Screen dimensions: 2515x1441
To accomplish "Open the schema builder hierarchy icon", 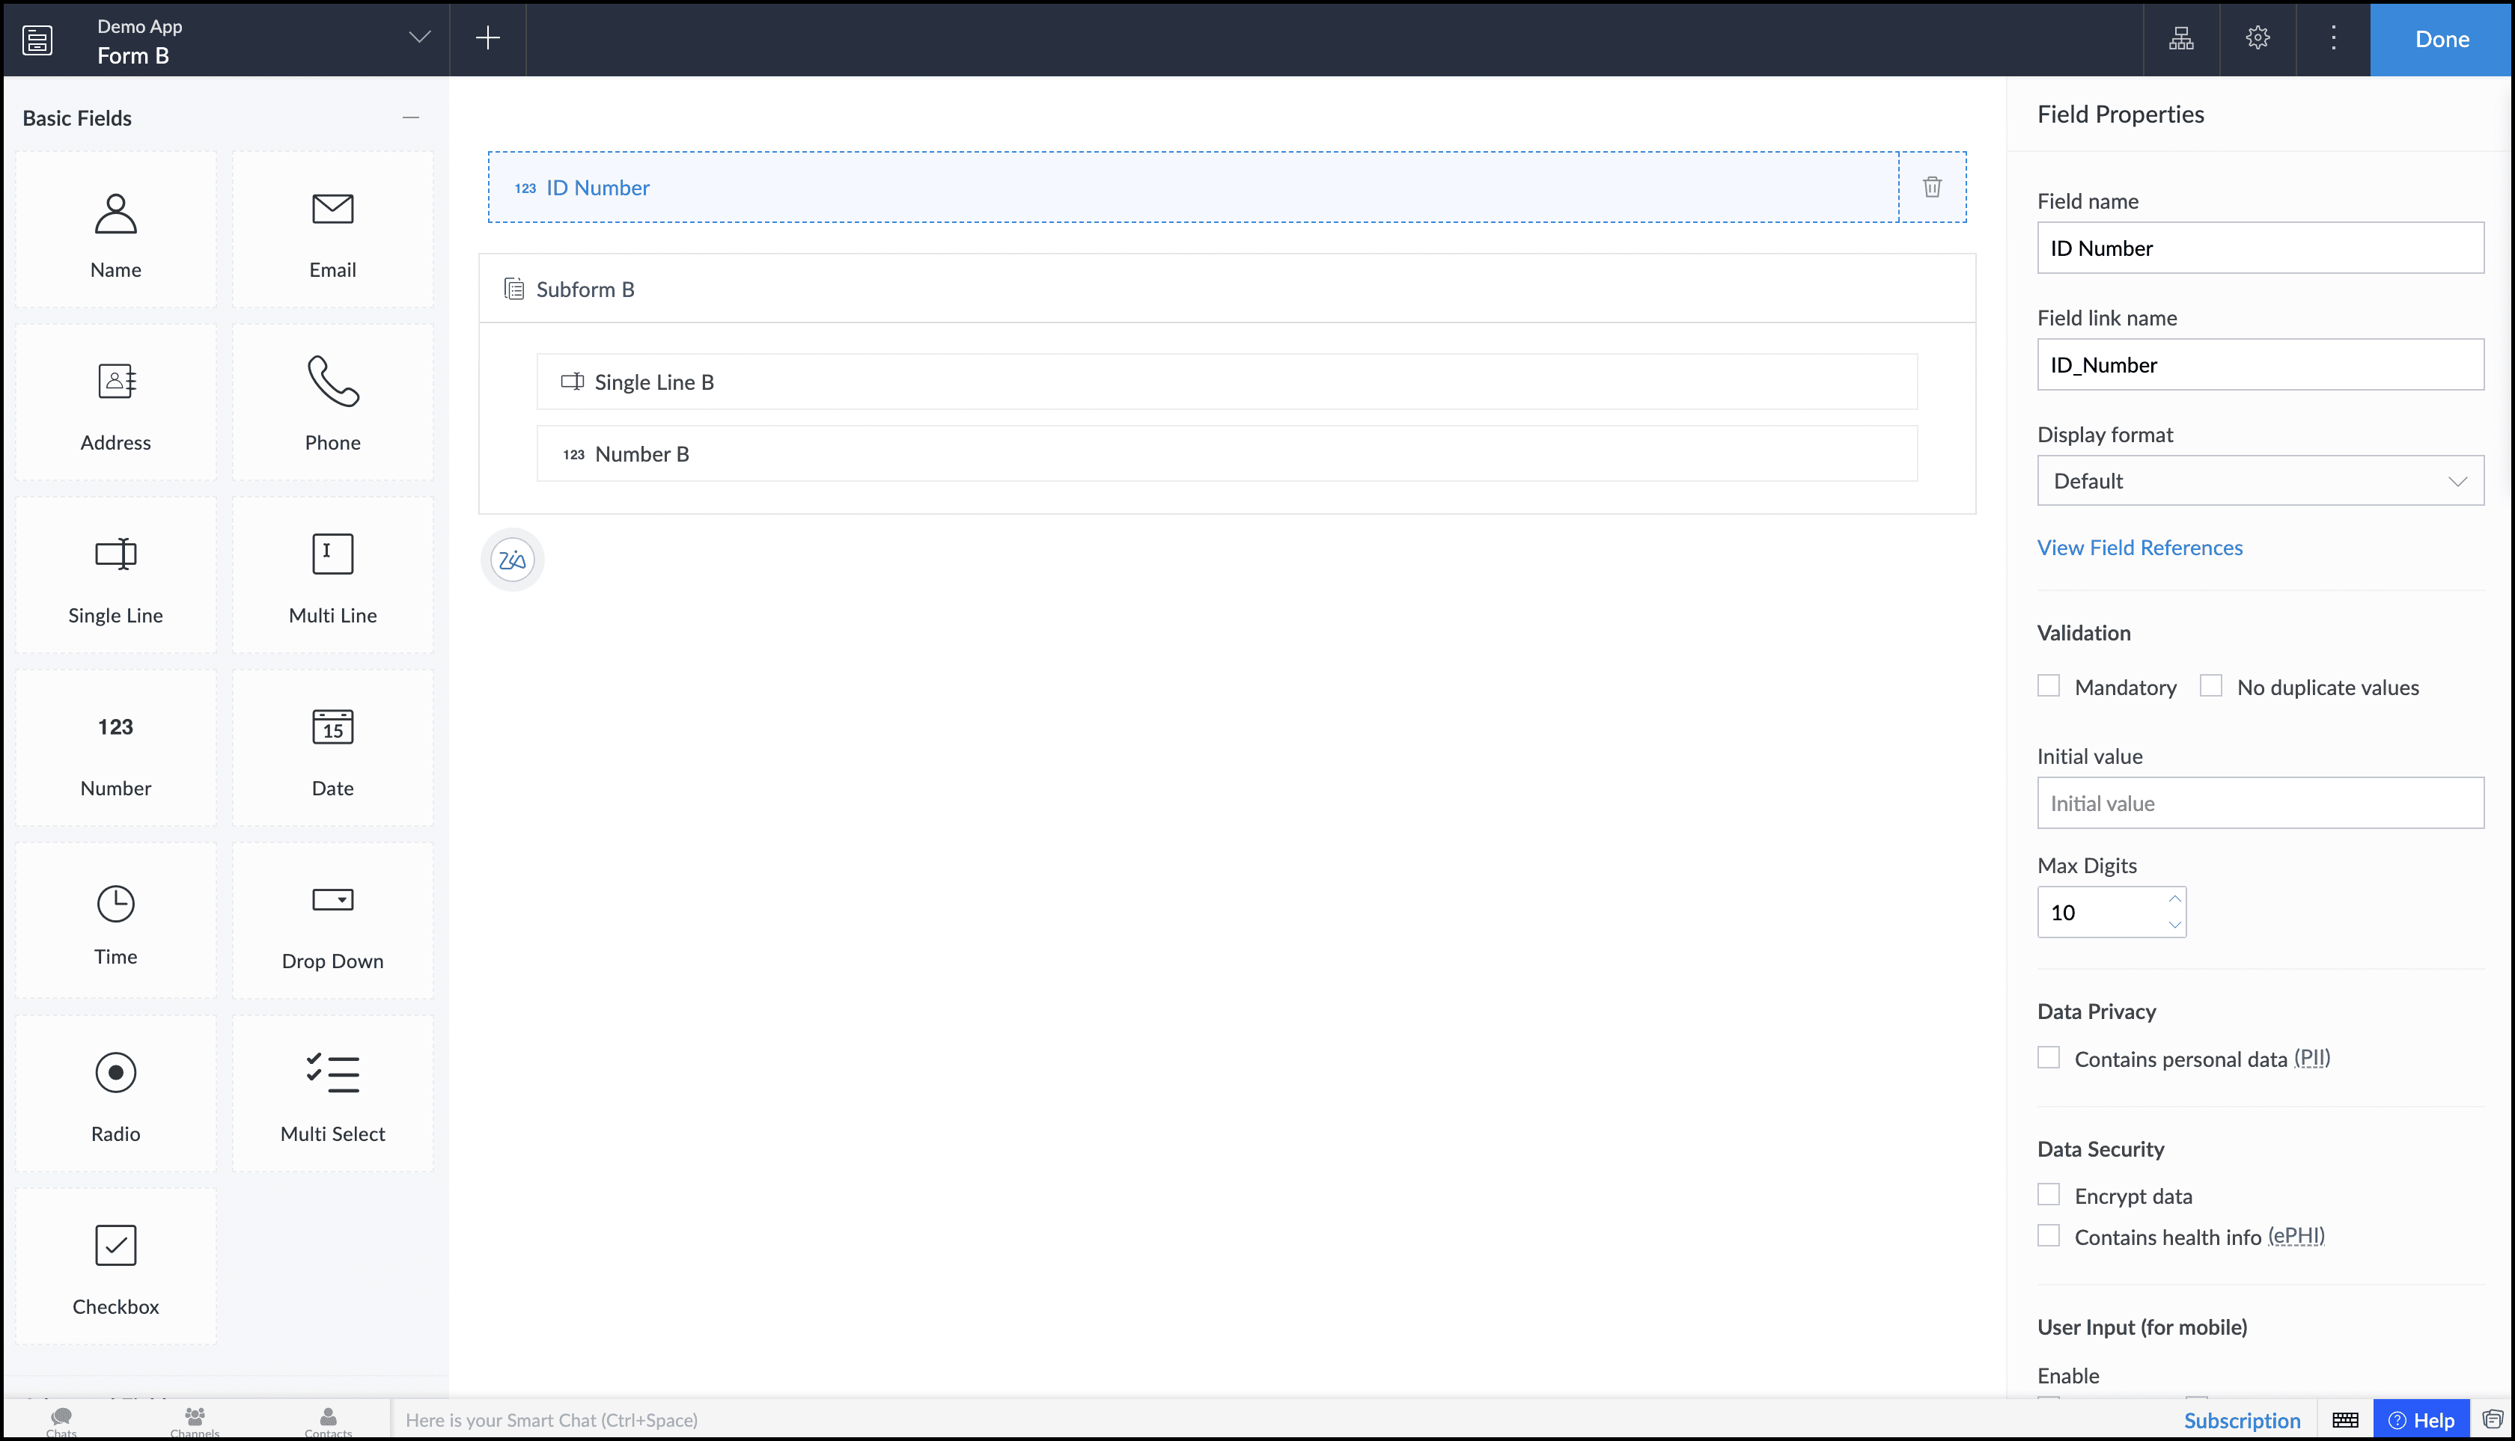I will 2180,39.
